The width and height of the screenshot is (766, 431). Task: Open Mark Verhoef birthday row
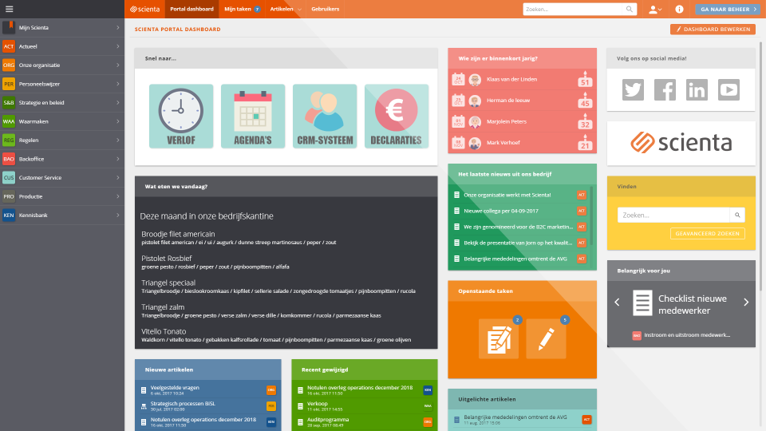(522, 143)
